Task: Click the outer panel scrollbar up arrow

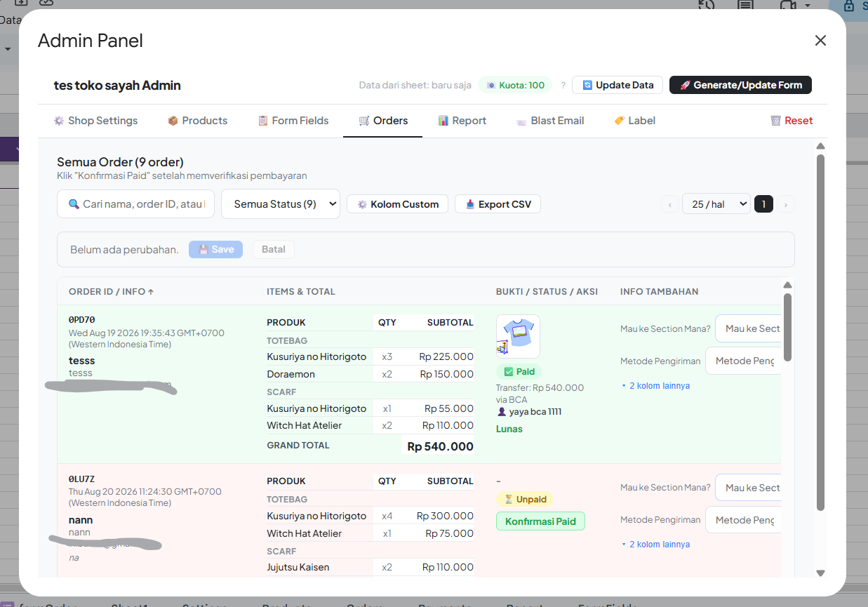Action: (820, 146)
